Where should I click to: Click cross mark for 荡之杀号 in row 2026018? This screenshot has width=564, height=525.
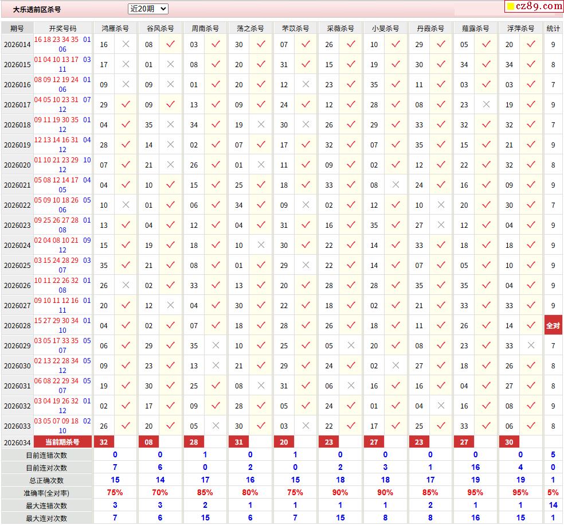pos(261,125)
